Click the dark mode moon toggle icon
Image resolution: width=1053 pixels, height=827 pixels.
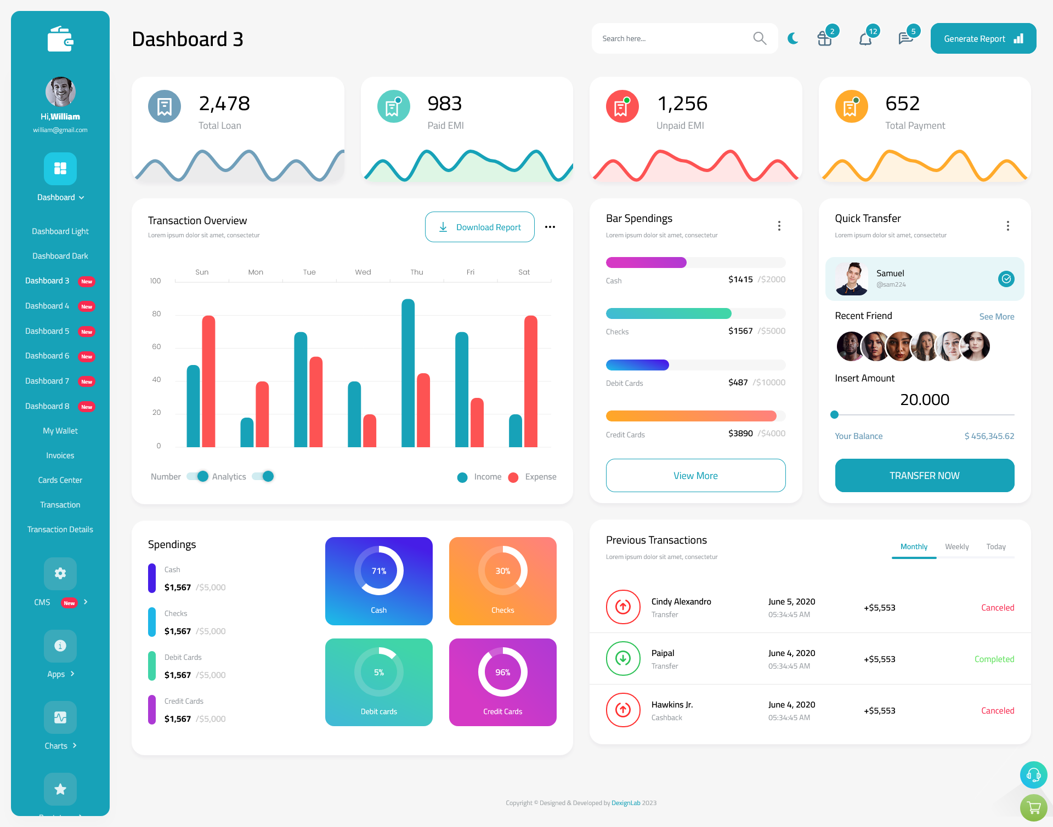click(x=792, y=38)
